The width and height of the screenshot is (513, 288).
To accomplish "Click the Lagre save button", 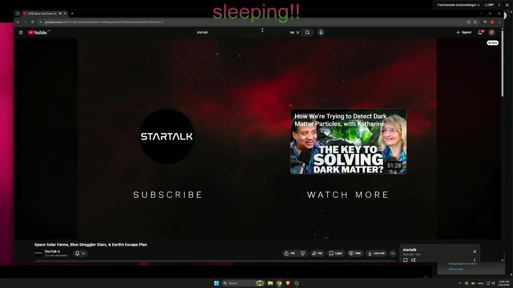I will (336, 253).
